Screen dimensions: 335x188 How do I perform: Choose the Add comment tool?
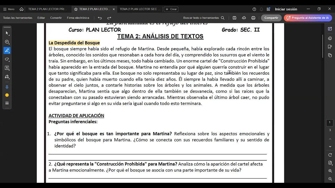[7, 42]
